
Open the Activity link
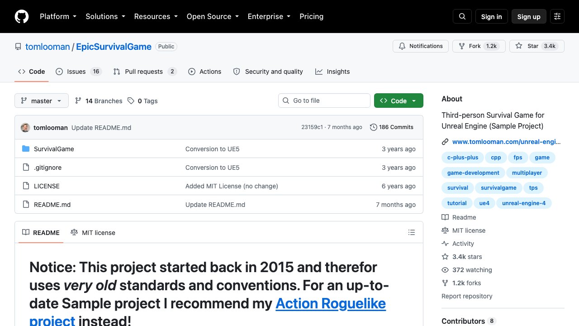click(458, 244)
